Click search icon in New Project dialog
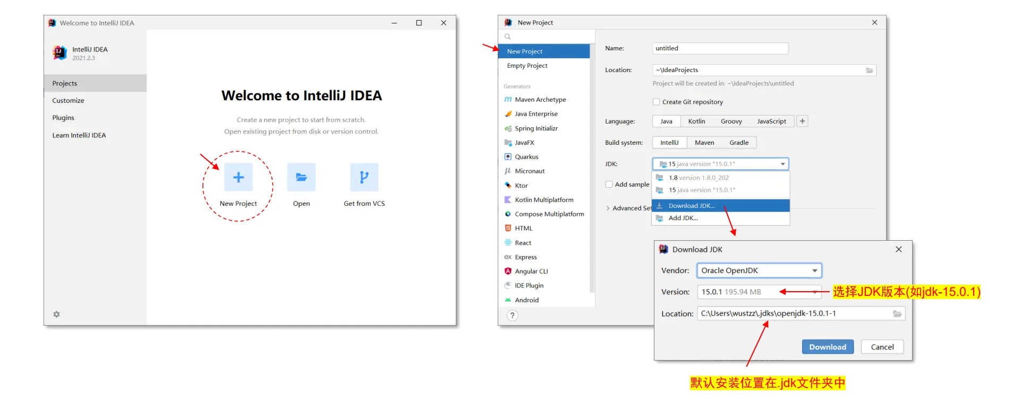 507,37
